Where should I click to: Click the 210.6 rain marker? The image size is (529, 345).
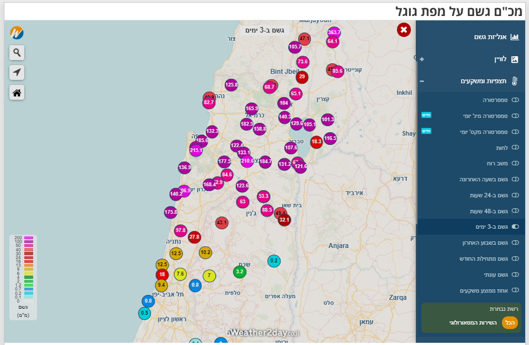coord(247,161)
